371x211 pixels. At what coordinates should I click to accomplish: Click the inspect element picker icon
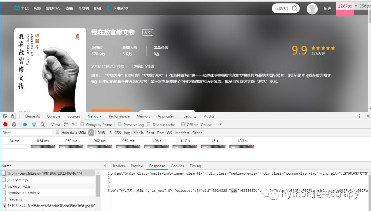[x=5, y=116]
